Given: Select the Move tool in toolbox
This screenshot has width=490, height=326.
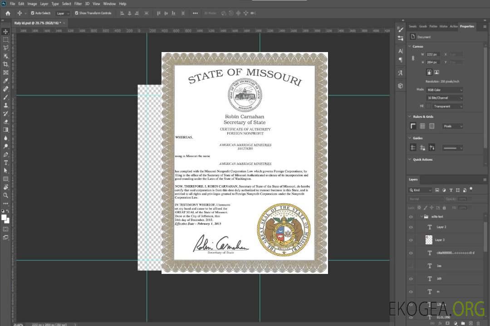Looking at the screenshot, I should pos(5,32).
